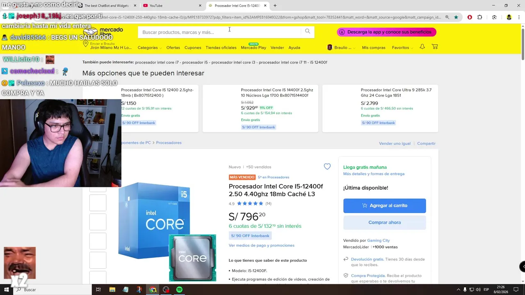This screenshot has height=295, width=525.
Task: Open Mercado Play menu item
Action: click(x=253, y=47)
